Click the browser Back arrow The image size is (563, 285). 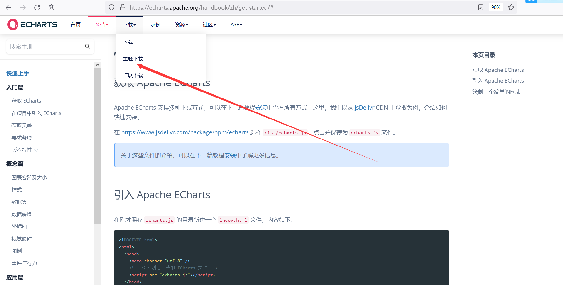[9, 7]
